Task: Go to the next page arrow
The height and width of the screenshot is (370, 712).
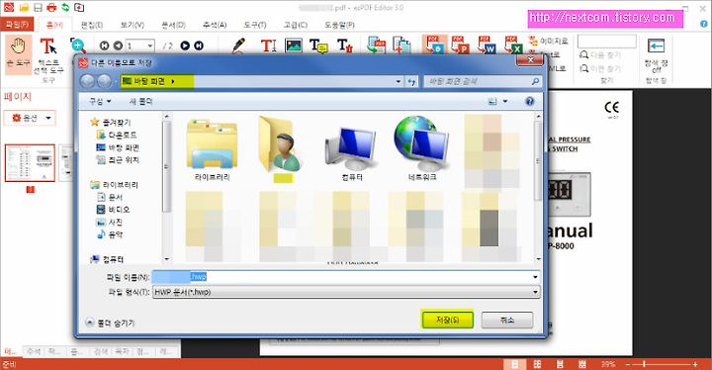Action: (x=185, y=46)
